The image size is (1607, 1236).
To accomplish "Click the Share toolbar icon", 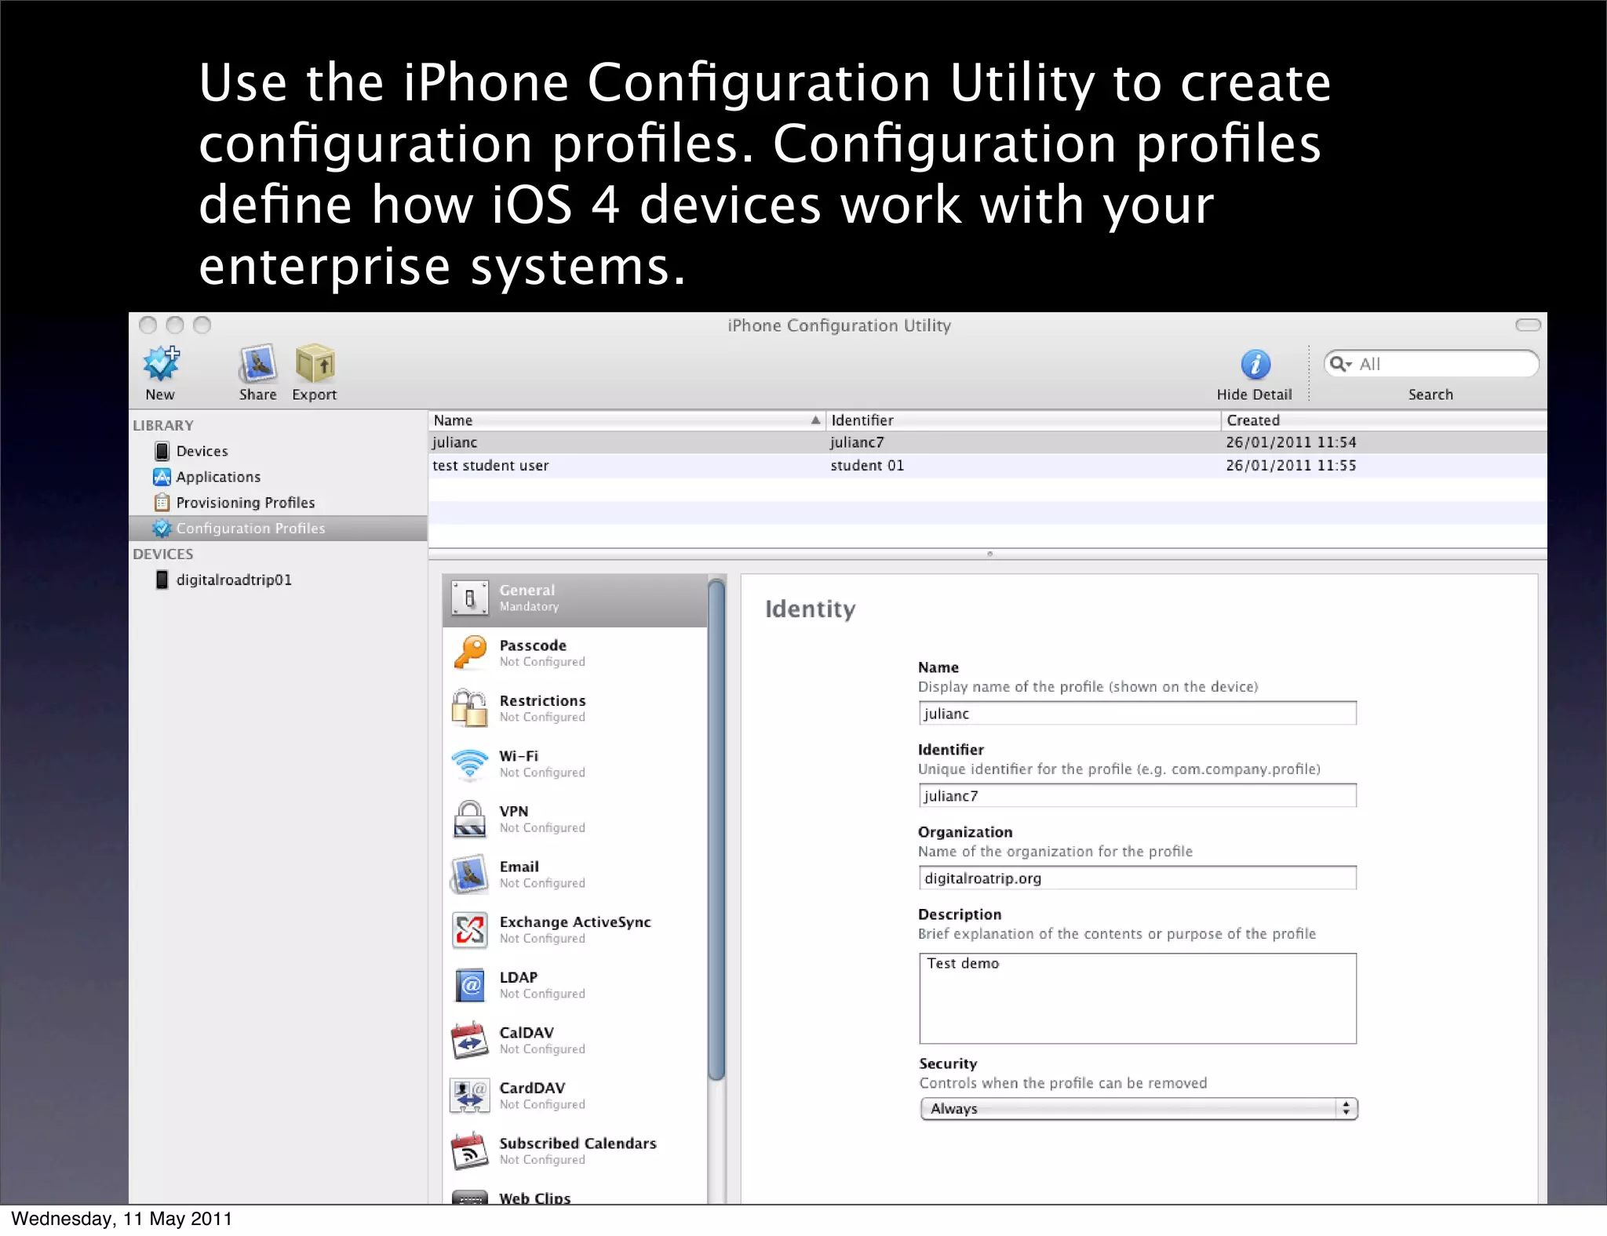I will click(x=257, y=364).
